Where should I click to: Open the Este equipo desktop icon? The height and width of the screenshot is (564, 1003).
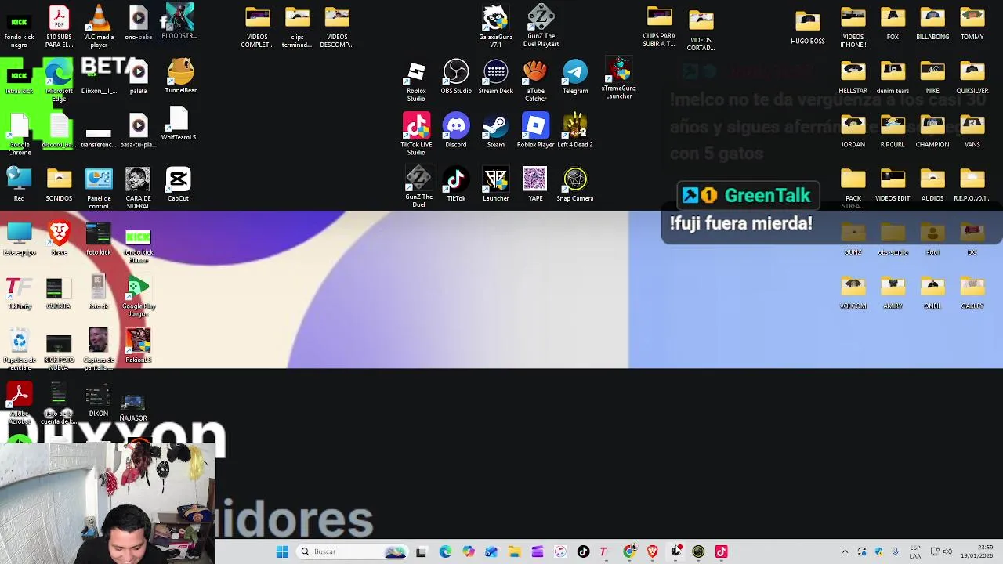19,239
